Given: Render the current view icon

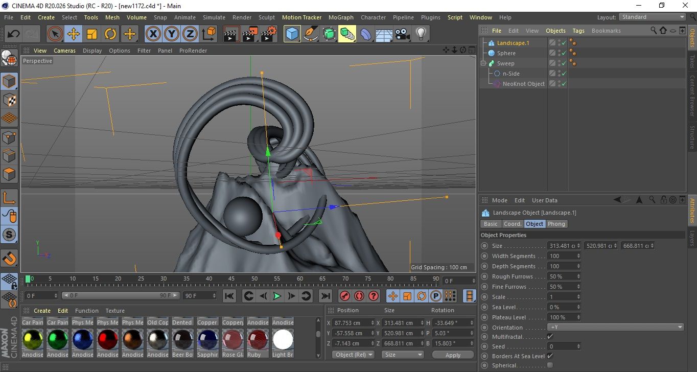Looking at the screenshot, I should pos(231,34).
